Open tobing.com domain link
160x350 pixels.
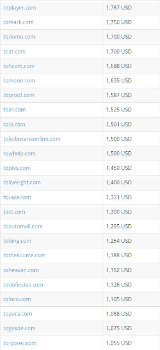(x=17, y=241)
